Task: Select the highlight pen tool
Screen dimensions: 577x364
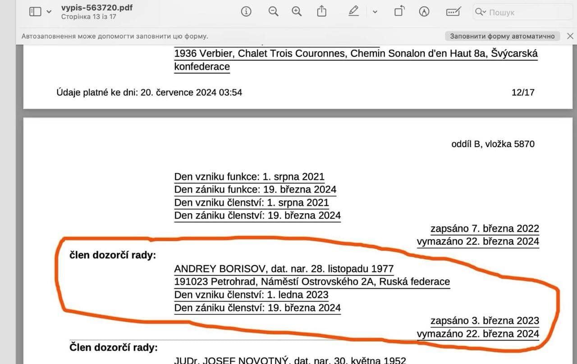Action: pos(354,12)
